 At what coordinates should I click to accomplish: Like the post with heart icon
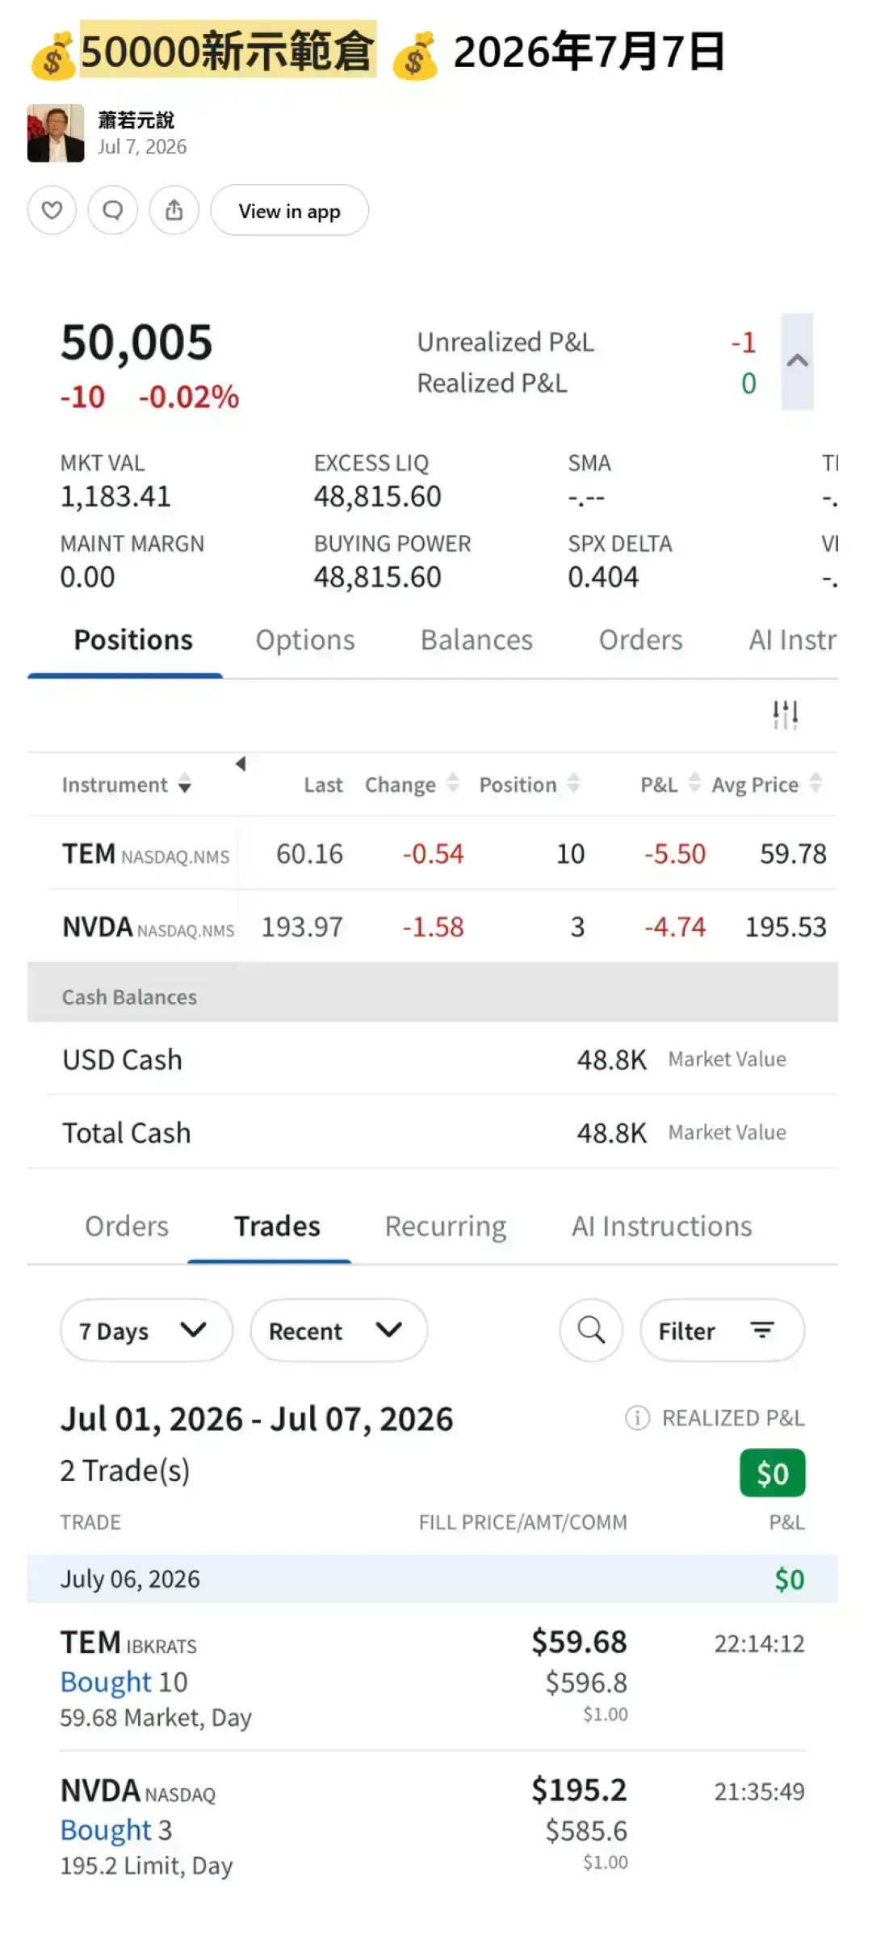point(52,210)
